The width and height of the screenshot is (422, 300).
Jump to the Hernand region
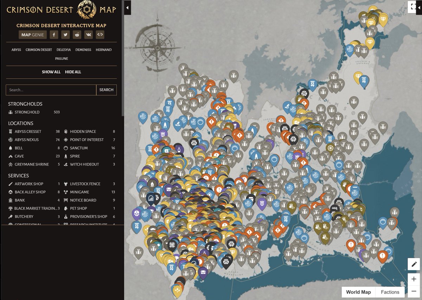point(104,50)
